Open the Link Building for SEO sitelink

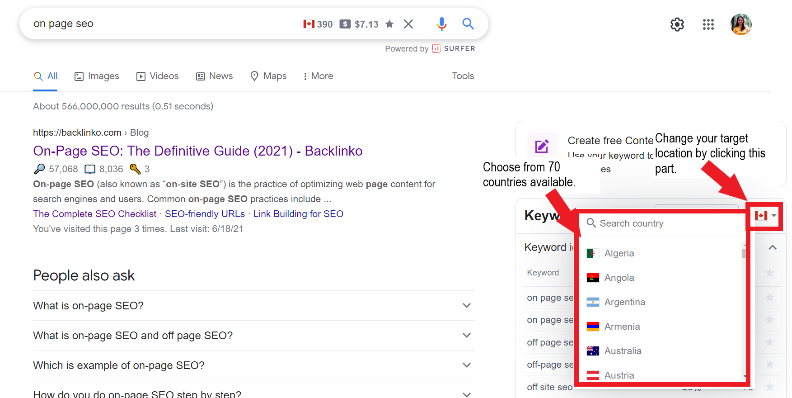[x=298, y=214]
